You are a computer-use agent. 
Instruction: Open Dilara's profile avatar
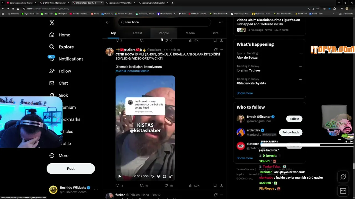pos(110,52)
